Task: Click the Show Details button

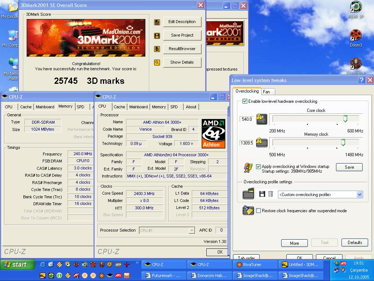Action: click(182, 62)
